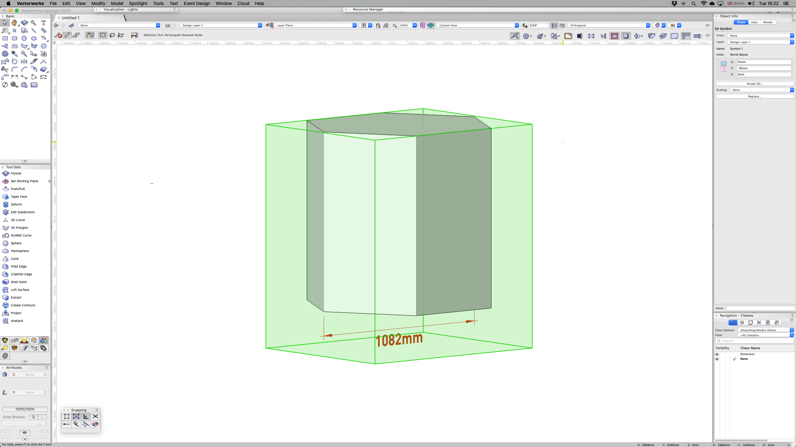Choose the Push/Pull tool
Screen dimensions: 796x447
(x=17, y=189)
